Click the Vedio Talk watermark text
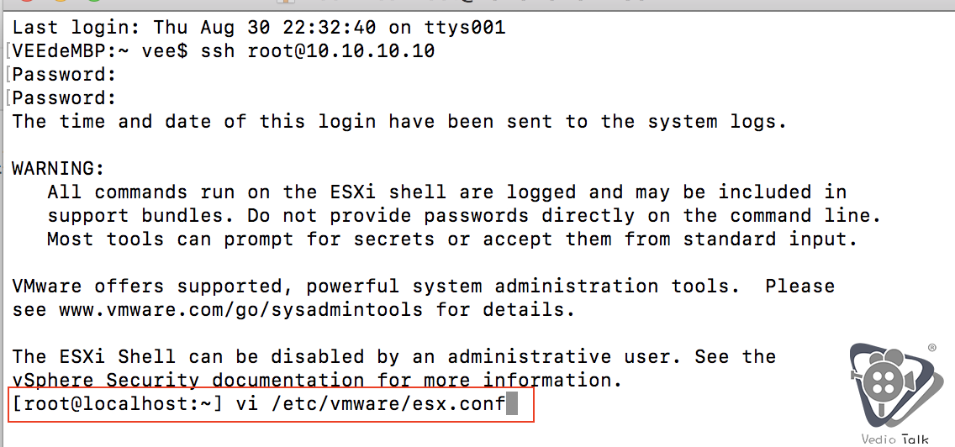Image resolution: width=955 pixels, height=447 pixels. coord(894,438)
